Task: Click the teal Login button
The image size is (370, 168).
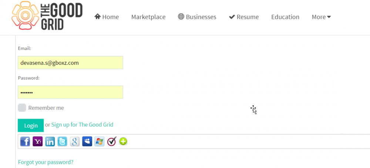Action: pos(31,126)
